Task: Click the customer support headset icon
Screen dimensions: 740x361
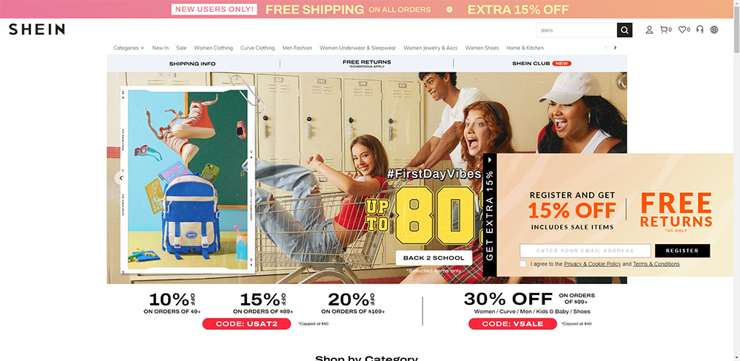Action: (699, 30)
